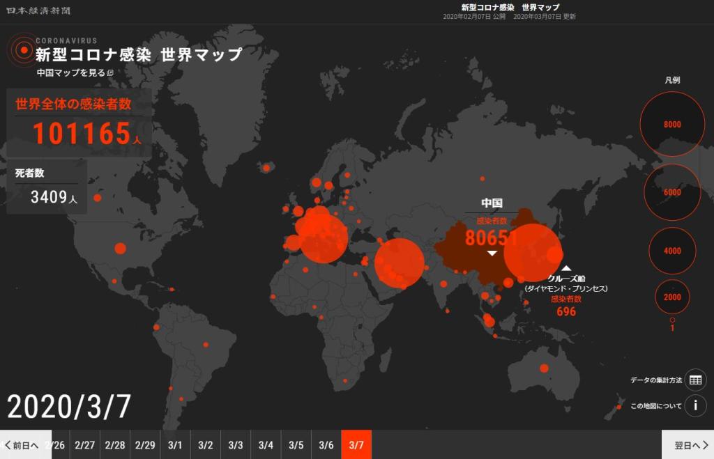Go to previous day with 前日へ
This screenshot has height=459, width=714.
22,445
